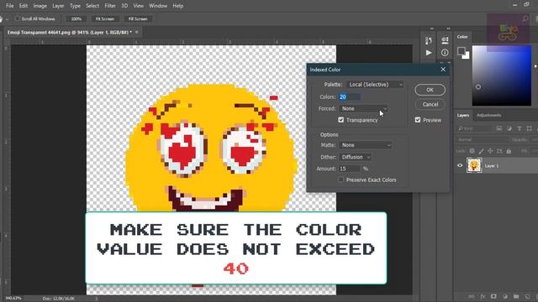The height and width of the screenshot is (302, 538).
Task: Open the Type menu
Action: [x=75, y=6]
